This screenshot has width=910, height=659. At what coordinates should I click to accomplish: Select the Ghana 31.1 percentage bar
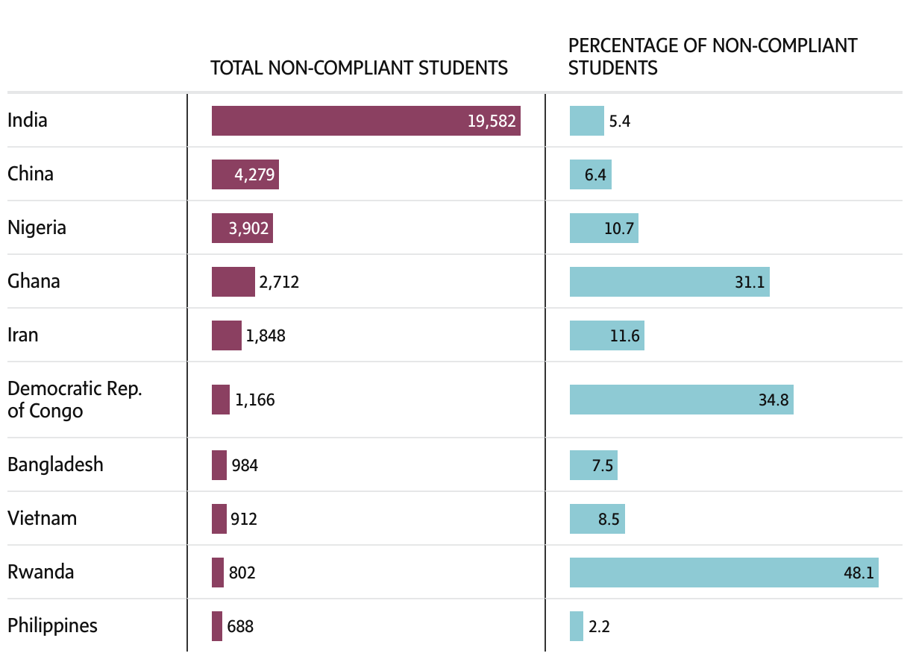669,282
